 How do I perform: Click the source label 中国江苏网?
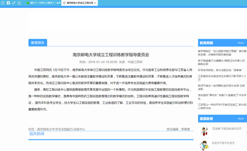click(135, 62)
